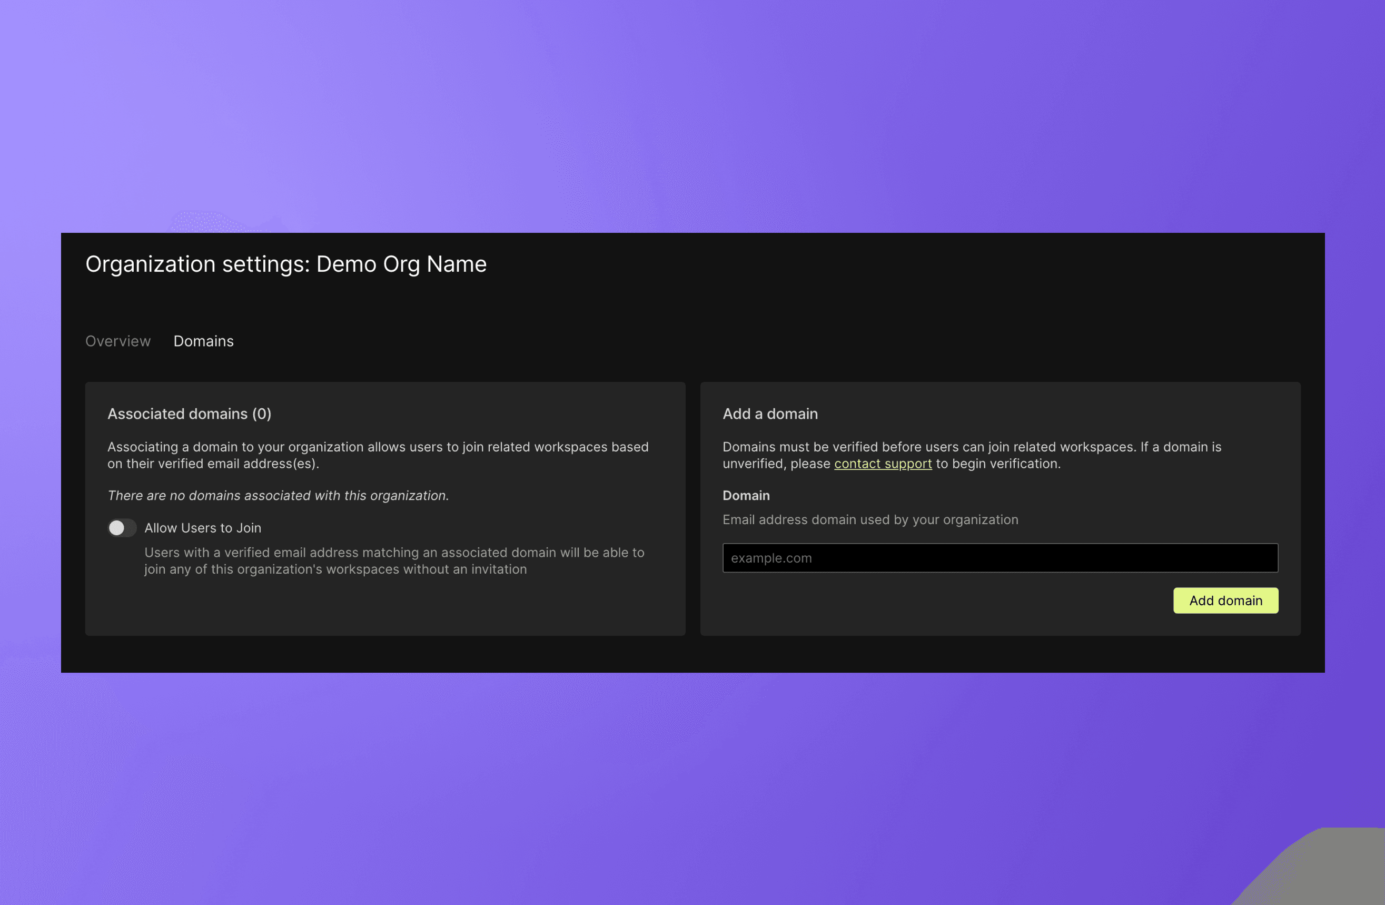Switch to the Overview tab
Image resolution: width=1385 pixels, height=905 pixels.
117,341
